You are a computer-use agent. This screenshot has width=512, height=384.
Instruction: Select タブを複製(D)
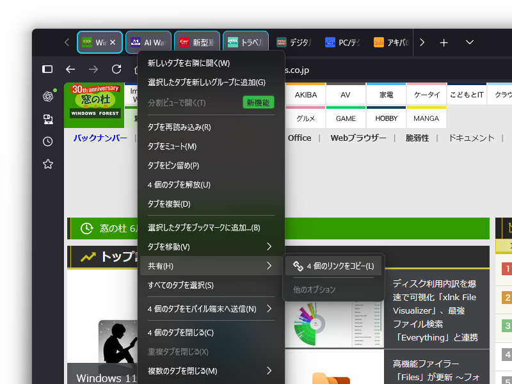[211, 204]
